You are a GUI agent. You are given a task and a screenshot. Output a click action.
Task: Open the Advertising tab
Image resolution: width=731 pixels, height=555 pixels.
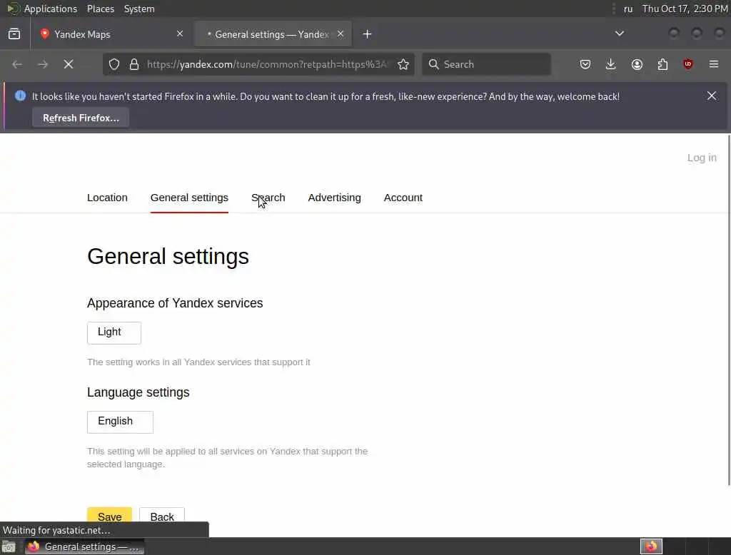pyautogui.click(x=334, y=198)
